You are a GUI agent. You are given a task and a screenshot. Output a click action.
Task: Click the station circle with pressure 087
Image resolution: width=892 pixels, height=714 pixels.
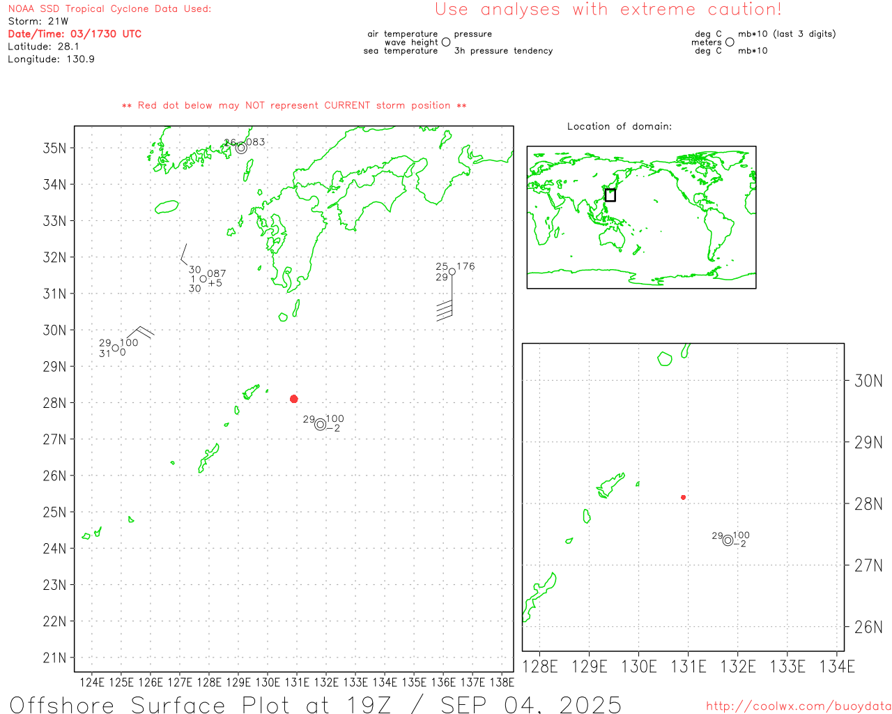[203, 279]
